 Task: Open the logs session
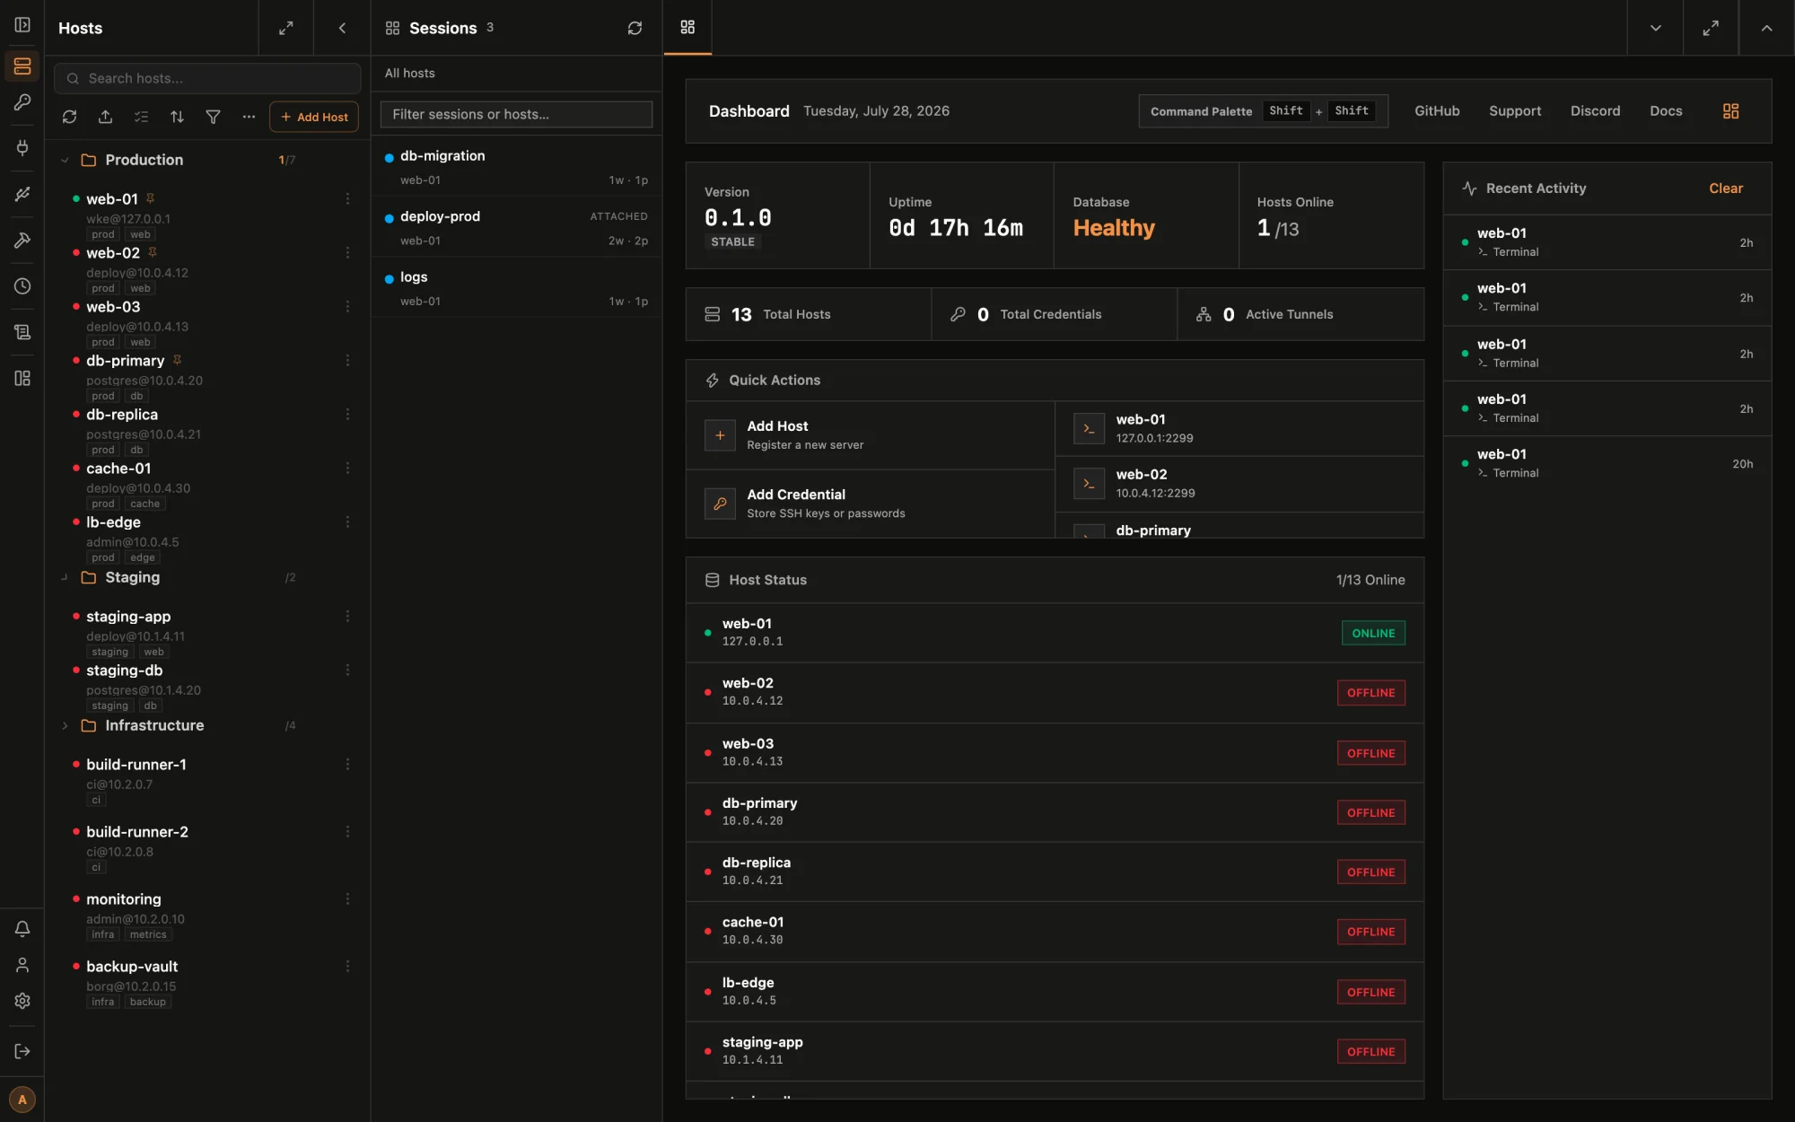516,288
